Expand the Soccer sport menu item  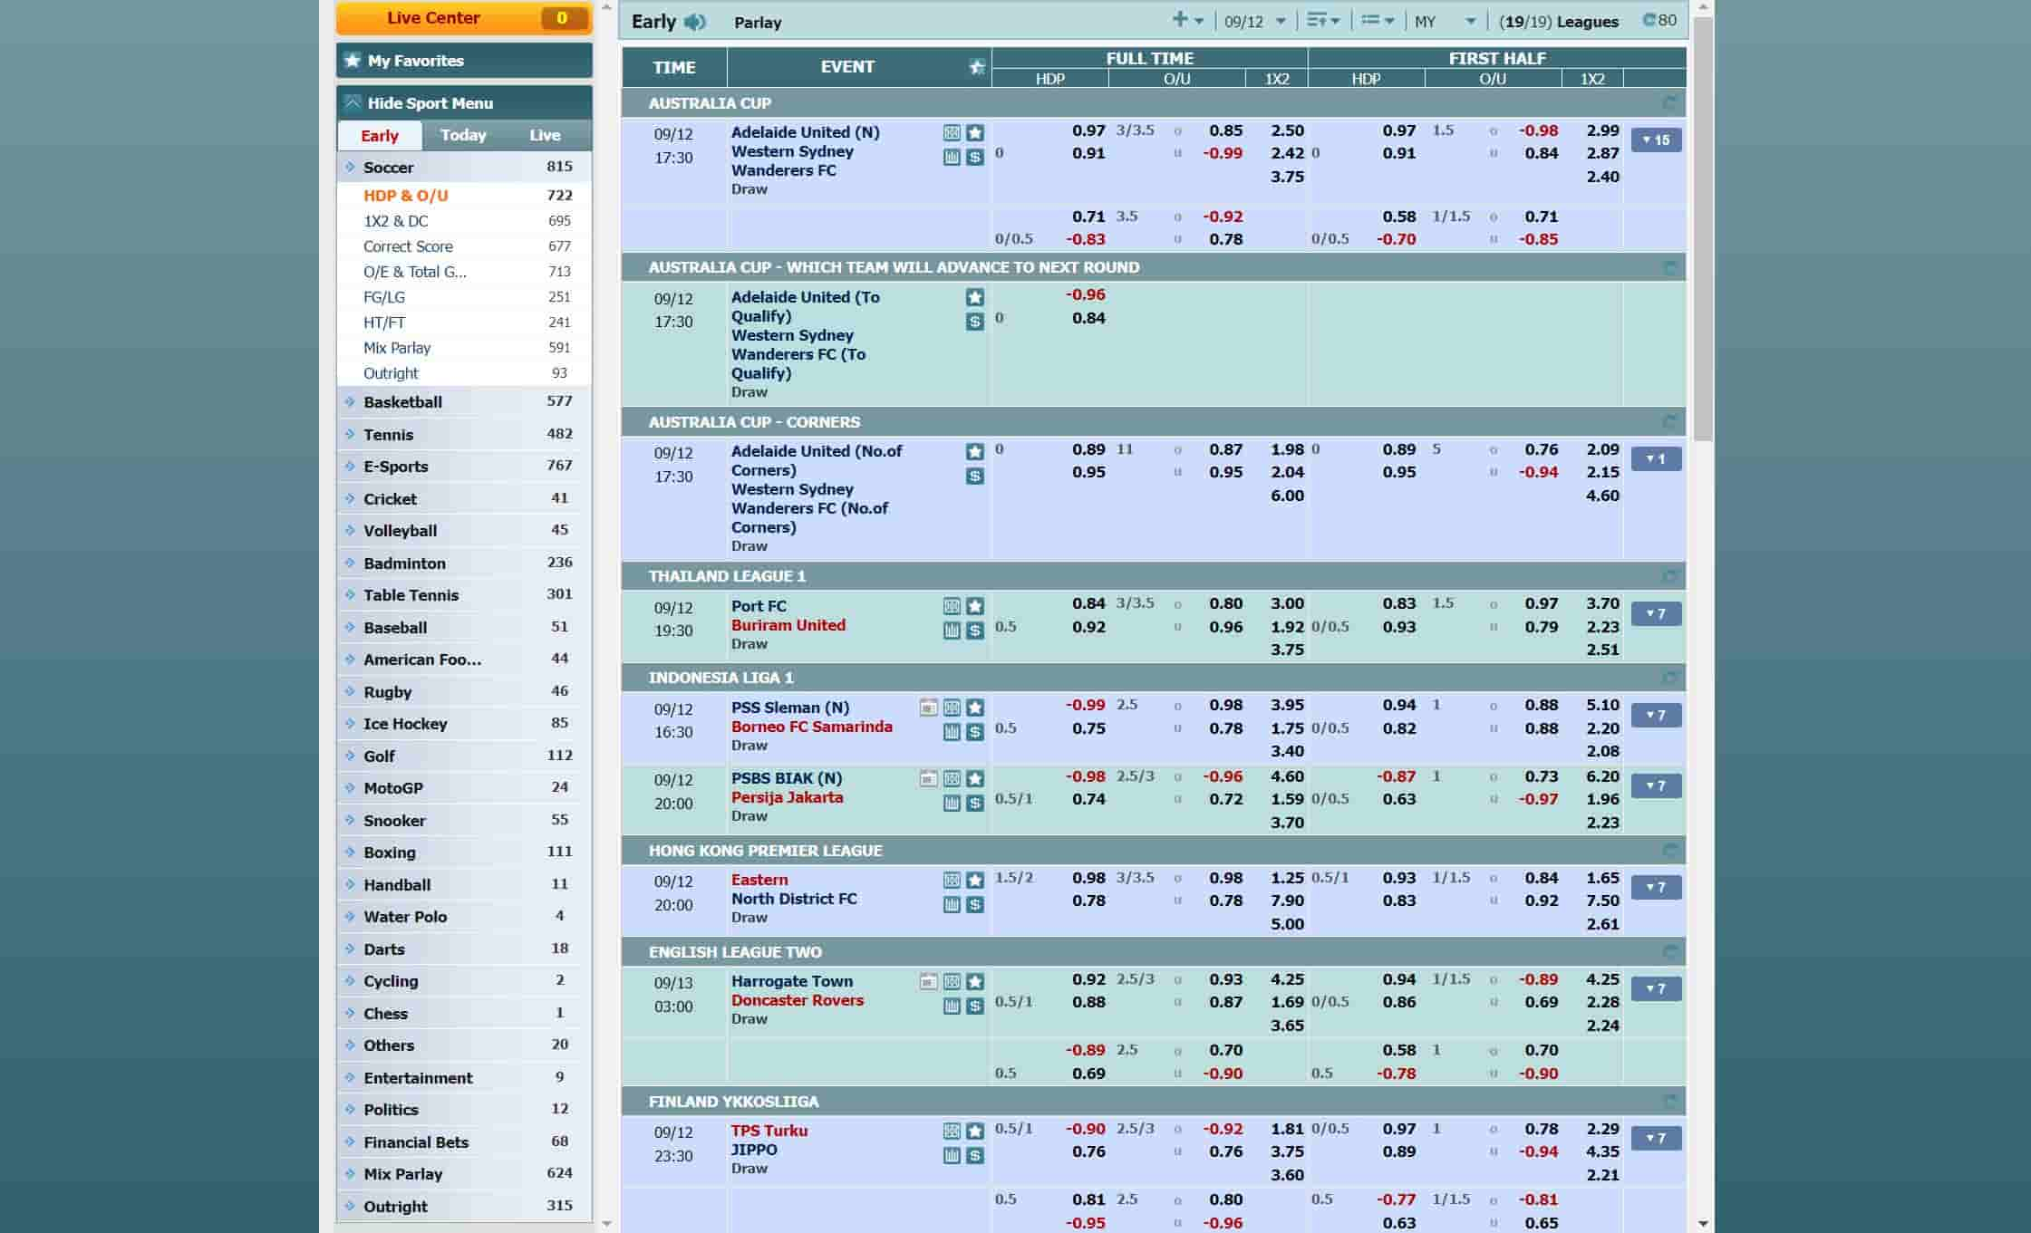pos(387,167)
